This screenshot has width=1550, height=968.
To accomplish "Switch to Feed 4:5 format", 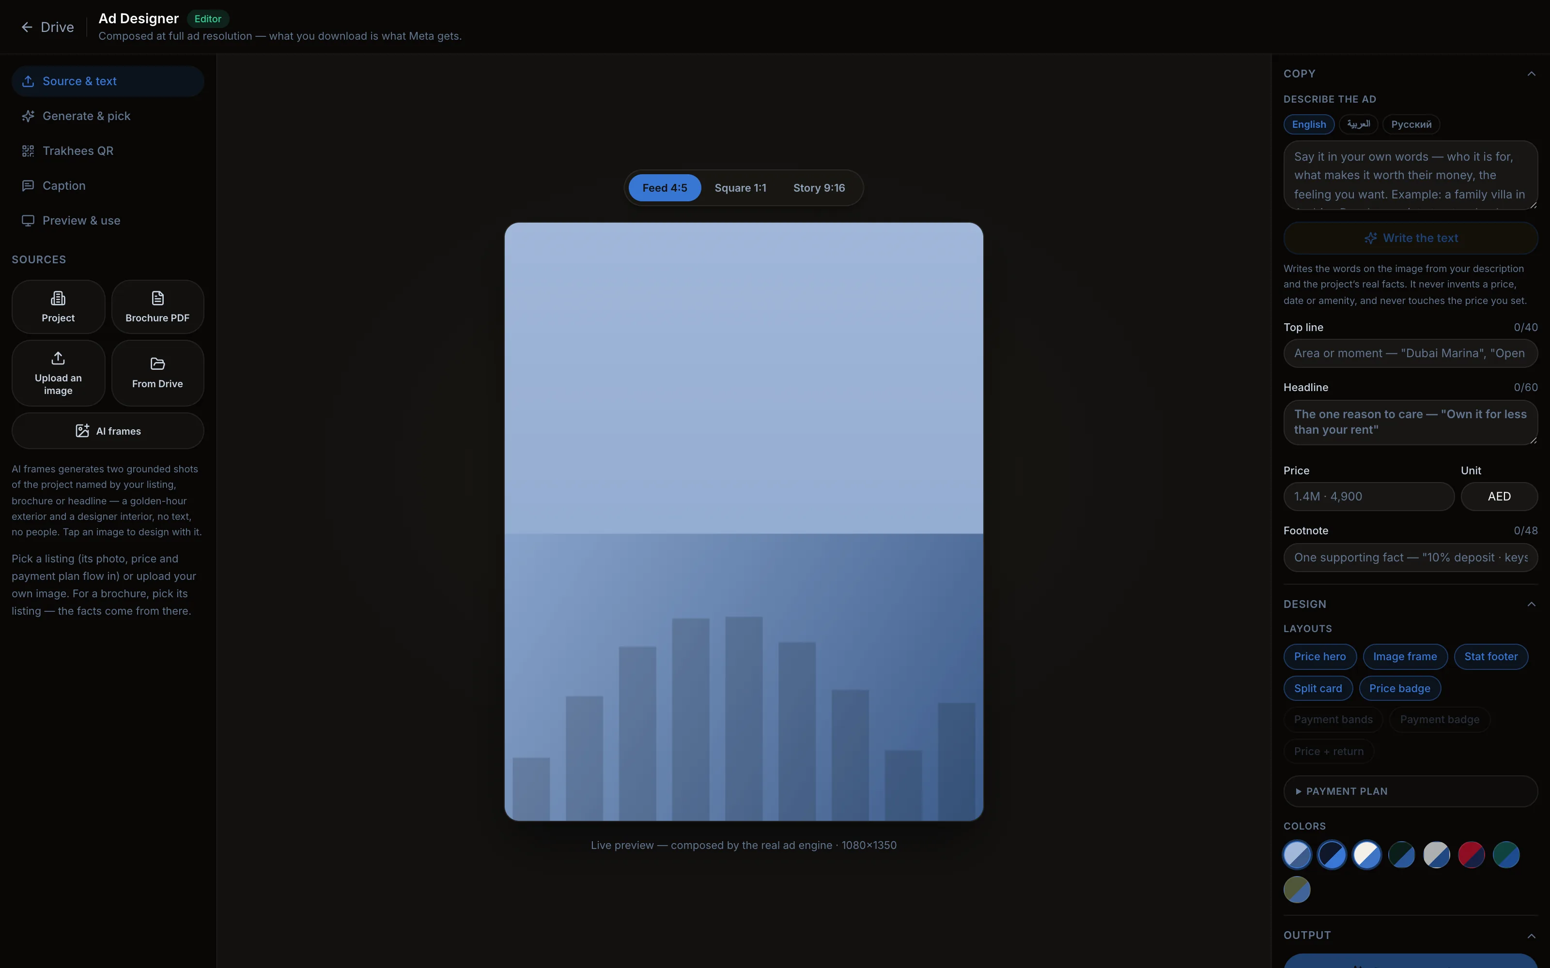I will pyautogui.click(x=664, y=188).
